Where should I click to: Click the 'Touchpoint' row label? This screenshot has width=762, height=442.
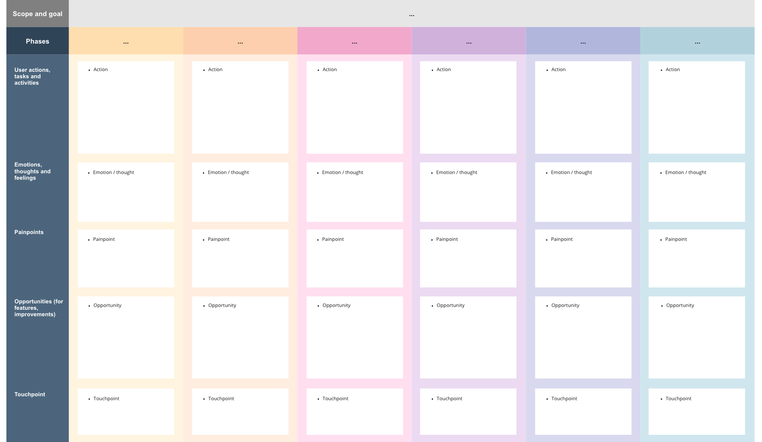[30, 394]
